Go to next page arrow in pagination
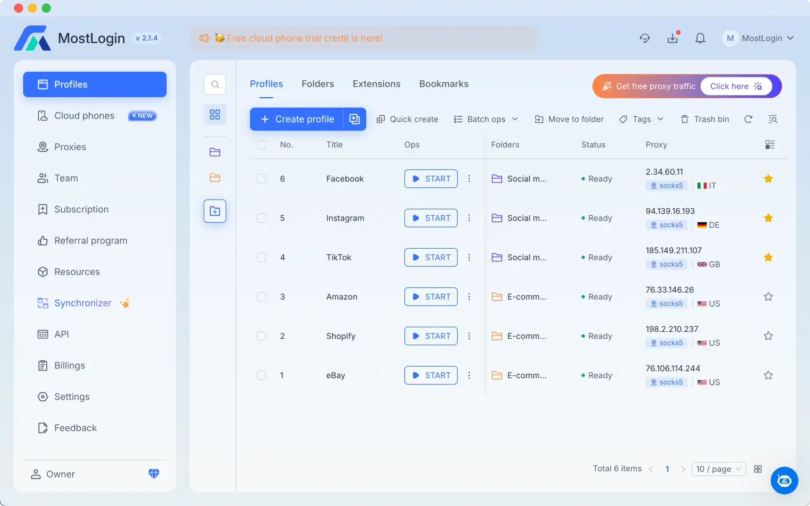Image resolution: width=810 pixels, height=506 pixels. tap(683, 469)
